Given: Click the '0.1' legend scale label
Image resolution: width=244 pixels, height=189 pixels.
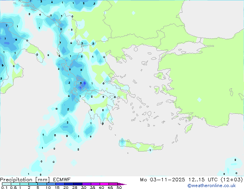Looking at the screenshot, I should pos(4,187).
